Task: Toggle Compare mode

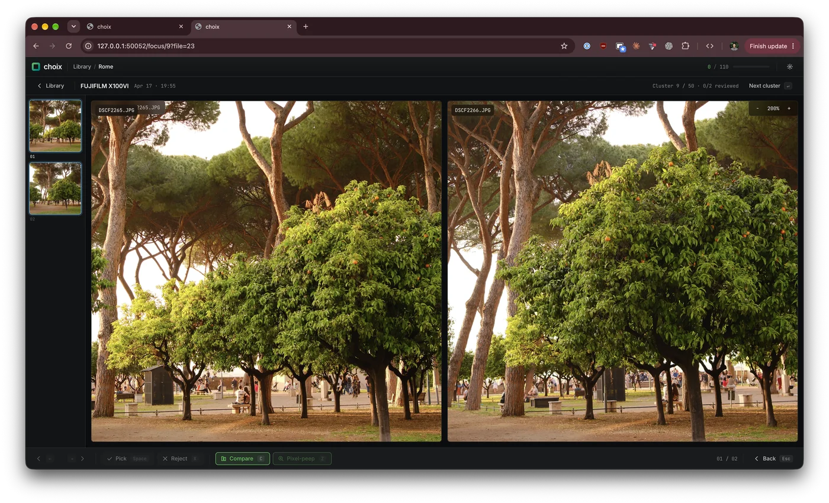Action: (x=243, y=459)
